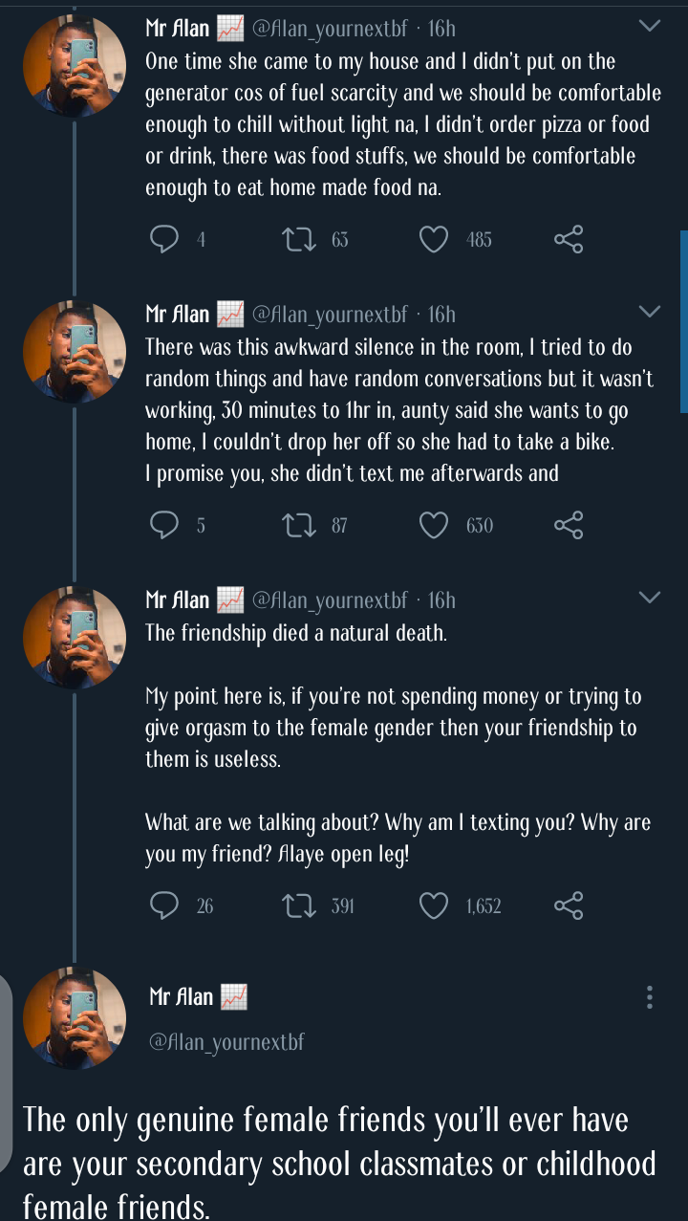Like the tweet with 630 likes
The width and height of the screenshot is (688, 1221).
tap(435, 524)
